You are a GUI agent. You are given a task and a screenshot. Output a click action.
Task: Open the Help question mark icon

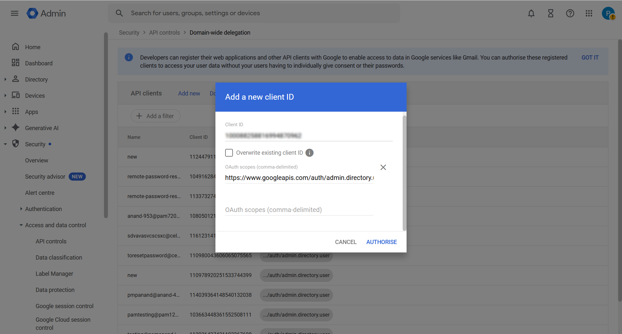(x=570, y=13)
